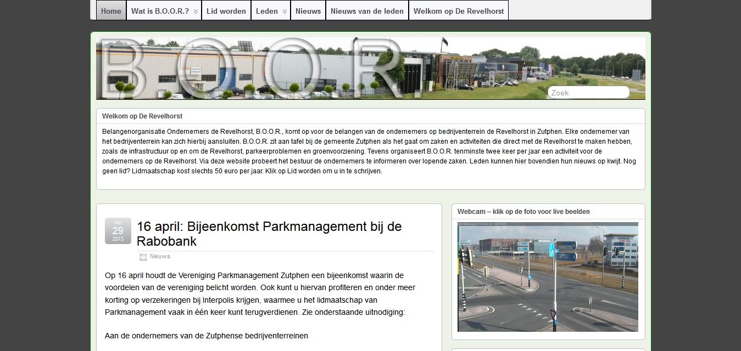Click the folder icon beside the Nieuws category

(143, 257)
